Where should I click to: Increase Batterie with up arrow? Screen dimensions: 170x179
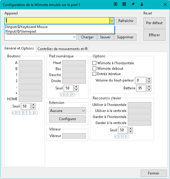149,87
